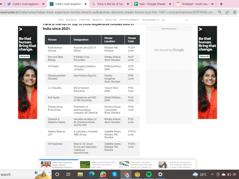Open WhatsApp from the taskbar

[103, 174]
